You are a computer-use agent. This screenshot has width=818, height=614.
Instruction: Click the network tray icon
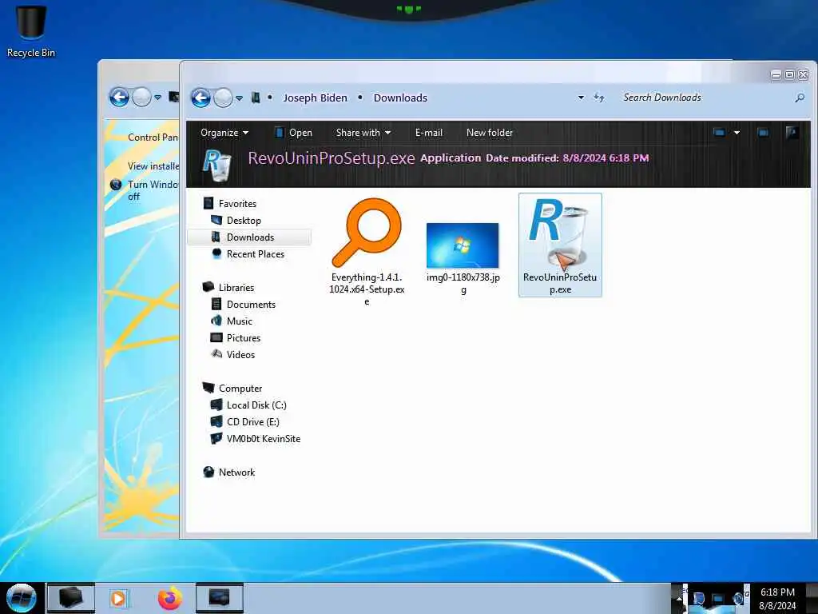tap(718, 599)
